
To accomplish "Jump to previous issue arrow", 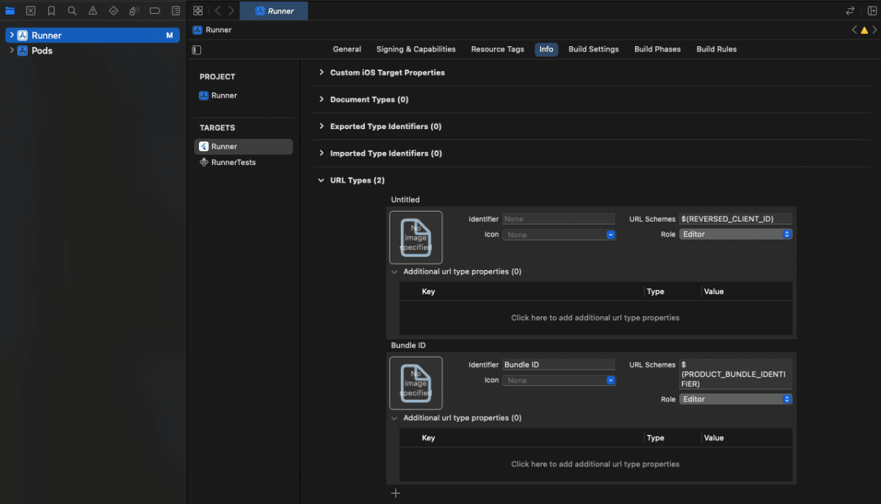I will point(855,30).
